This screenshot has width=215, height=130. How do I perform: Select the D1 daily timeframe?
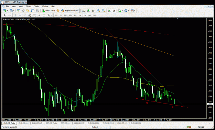tap(85, 15)
